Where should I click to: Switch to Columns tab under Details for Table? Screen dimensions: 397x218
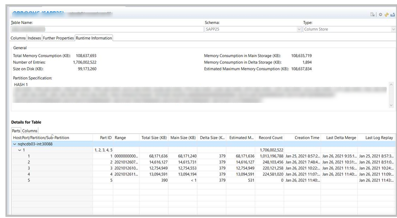[x=29, y=131]
